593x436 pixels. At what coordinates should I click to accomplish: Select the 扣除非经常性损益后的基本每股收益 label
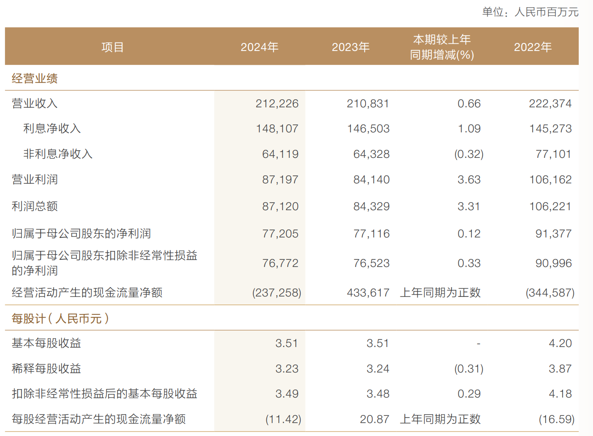[x=105, y=394]
